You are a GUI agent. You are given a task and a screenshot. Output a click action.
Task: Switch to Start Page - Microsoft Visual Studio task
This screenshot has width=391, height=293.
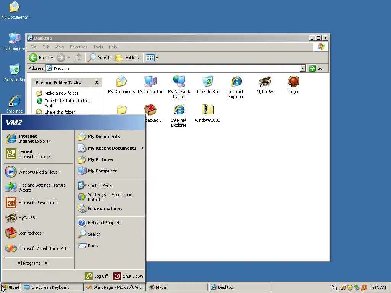point(115,287)
